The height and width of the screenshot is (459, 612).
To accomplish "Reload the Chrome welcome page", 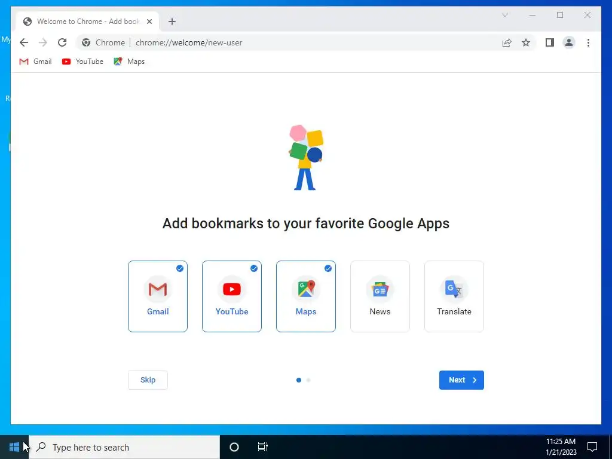I will [x=62, y=42].
